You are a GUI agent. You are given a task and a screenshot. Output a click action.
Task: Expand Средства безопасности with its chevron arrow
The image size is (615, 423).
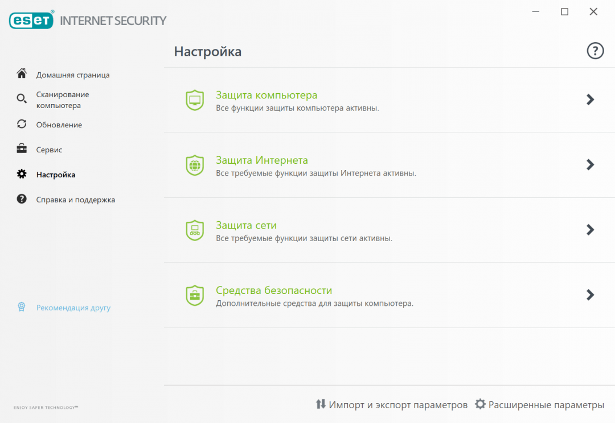tap(591, 295)
